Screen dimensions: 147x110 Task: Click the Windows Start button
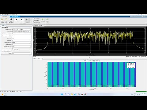click(x=62, y=94)
